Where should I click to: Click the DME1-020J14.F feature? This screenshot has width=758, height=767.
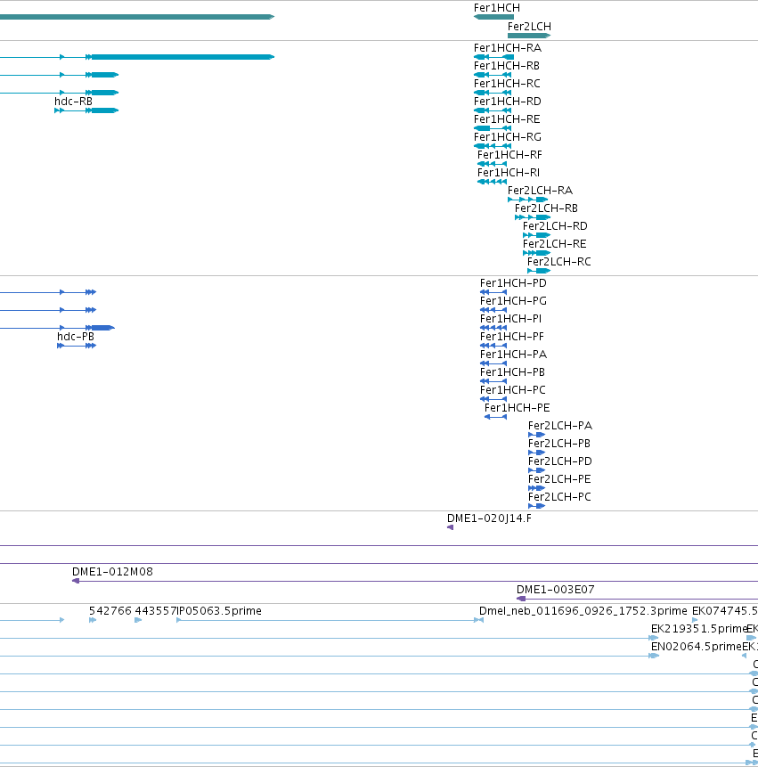click(x=451, y=527)
